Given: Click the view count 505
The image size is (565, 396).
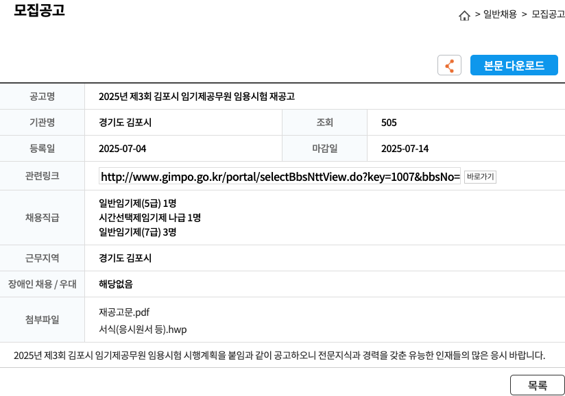Looking at the screenshot, I should [389, 123].
